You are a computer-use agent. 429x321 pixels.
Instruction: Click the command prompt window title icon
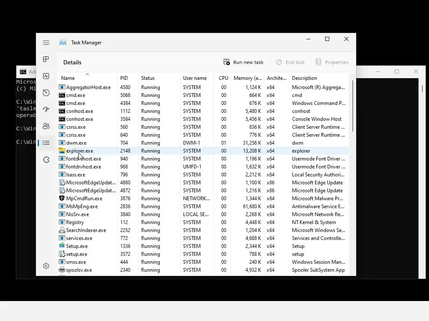point(23,72)
